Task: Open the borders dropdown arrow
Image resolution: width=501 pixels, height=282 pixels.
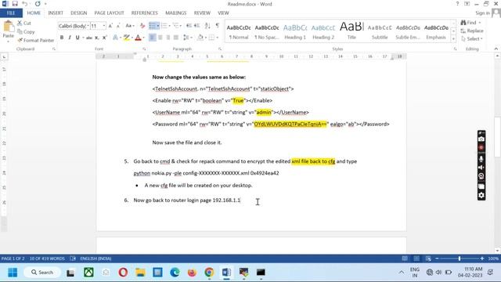Action: [x=218, y=38]
